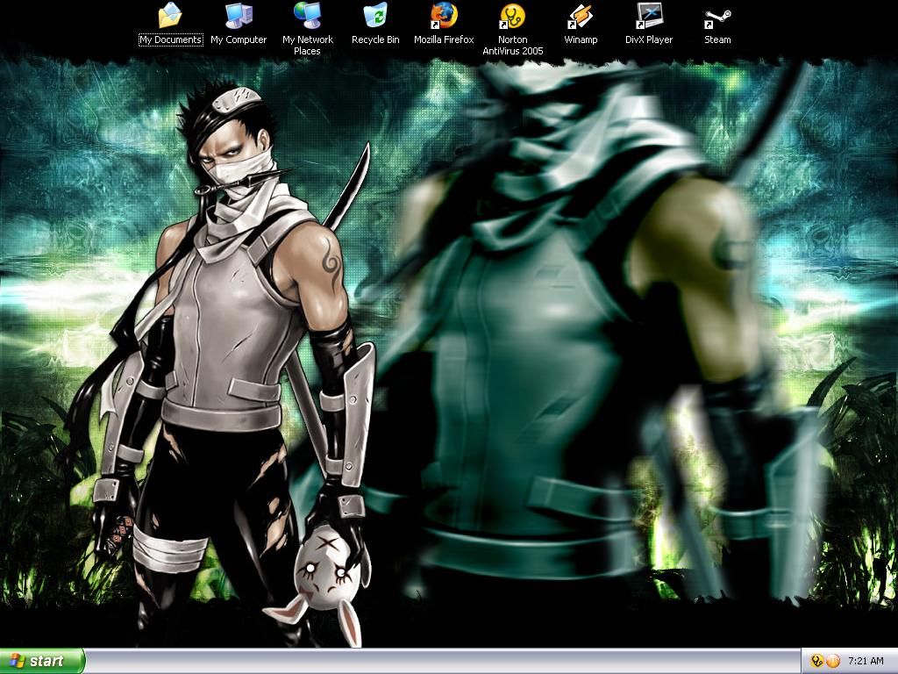Click the round orange system tray icon
This screenshot has height=674, width=898.
click(x=833, y=661)
